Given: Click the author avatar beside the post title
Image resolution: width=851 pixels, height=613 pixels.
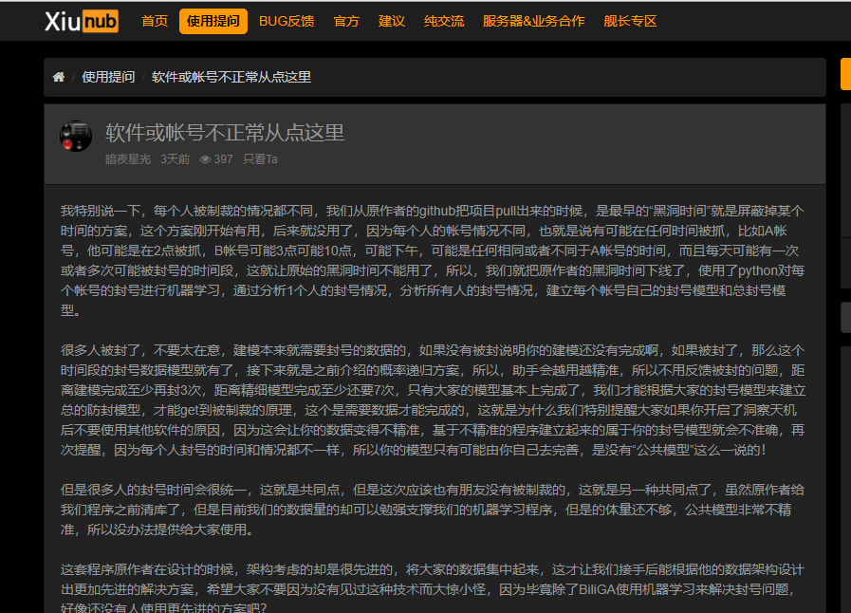Looking at the screenshot, I should click(x=76, y=137).
